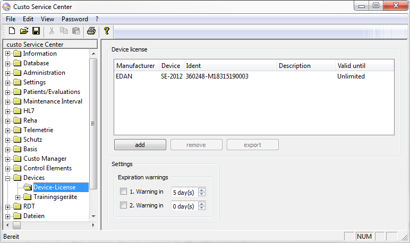Click the SE-2012 device cell
The width and height of the screenshot is (410, 243).
172,76
